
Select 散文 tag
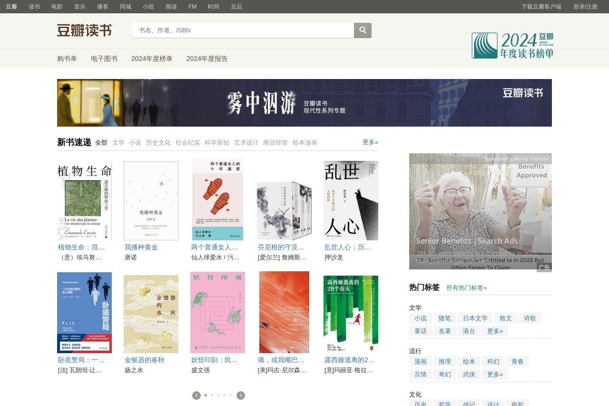click(506, 318)
